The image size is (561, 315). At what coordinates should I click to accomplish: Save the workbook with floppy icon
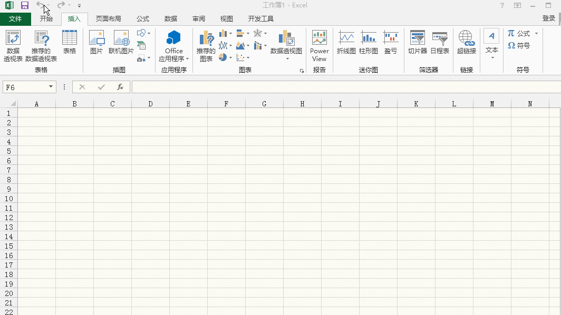[x=24, y=5]
